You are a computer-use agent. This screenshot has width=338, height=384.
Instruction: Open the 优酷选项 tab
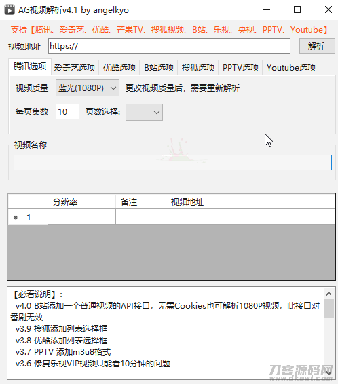coord(119,68)
